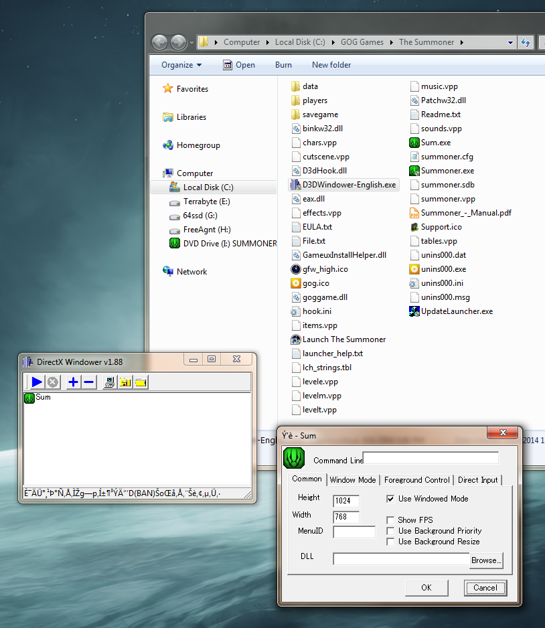Open Homegroup in the navigation pane
Image resolution: width=545 pixels, height=628 pixels.
[x=191, y=145]
